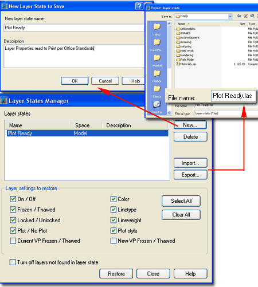Image resolution: width=258 pixels, height=287 pixels.
Task: Click the context help question mark icon
Action: [139, 6]
